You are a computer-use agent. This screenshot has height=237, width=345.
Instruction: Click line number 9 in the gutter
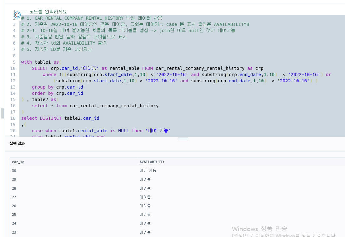coord(14,62)
